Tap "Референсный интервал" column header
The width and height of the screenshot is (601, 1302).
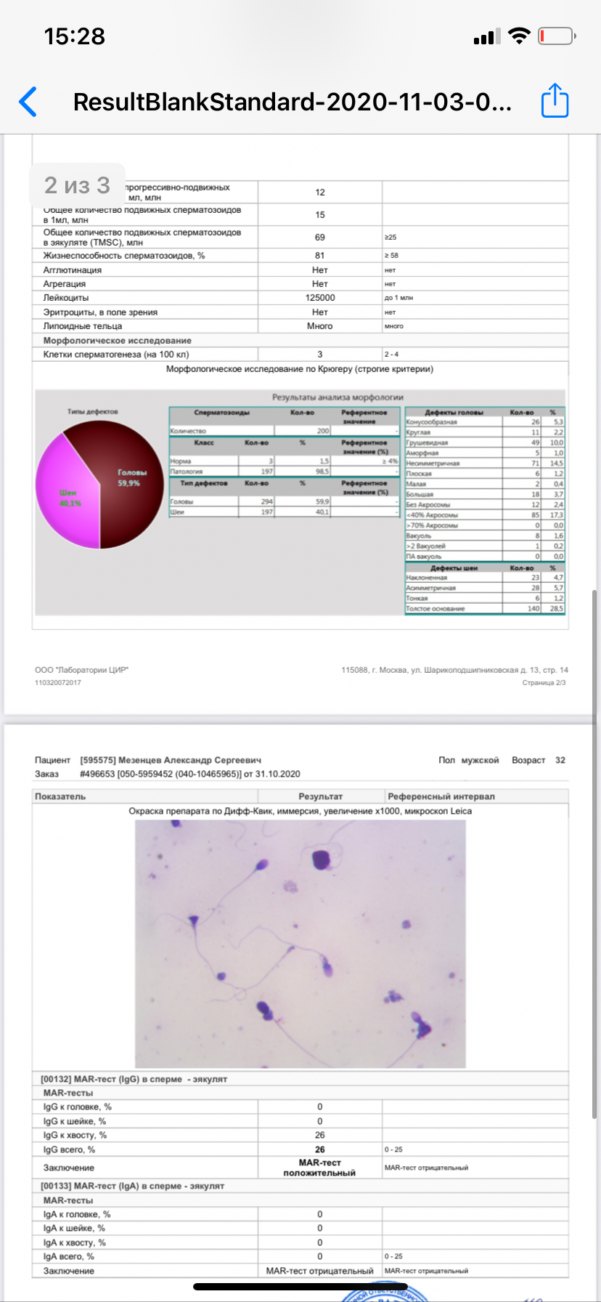[x=441, y=796]
